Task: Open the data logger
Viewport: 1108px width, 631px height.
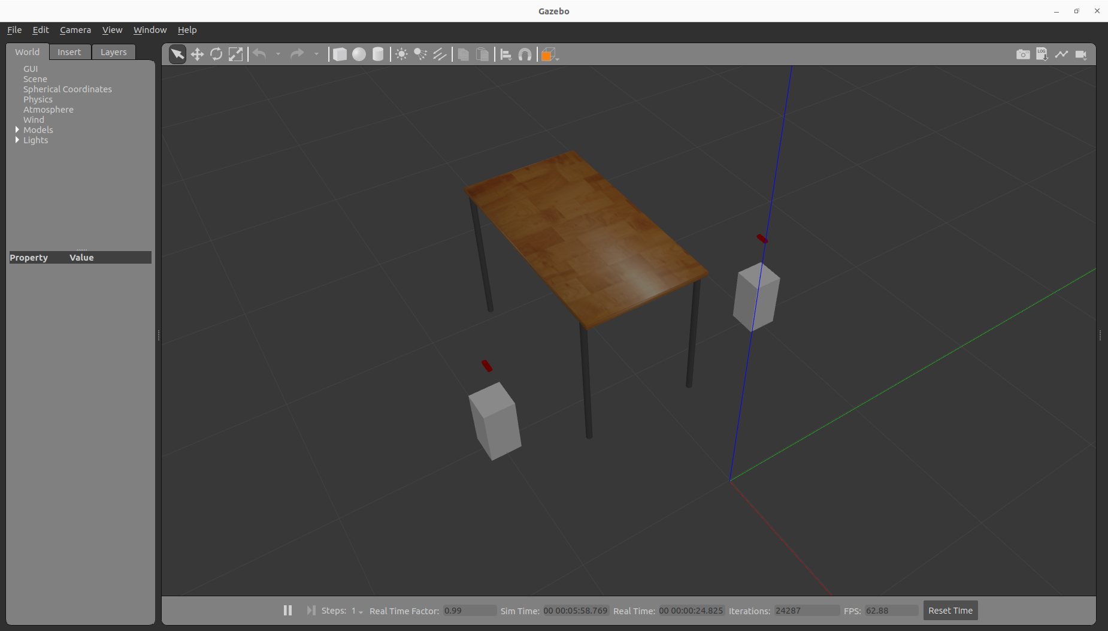Action: (x=1042, y=55)
